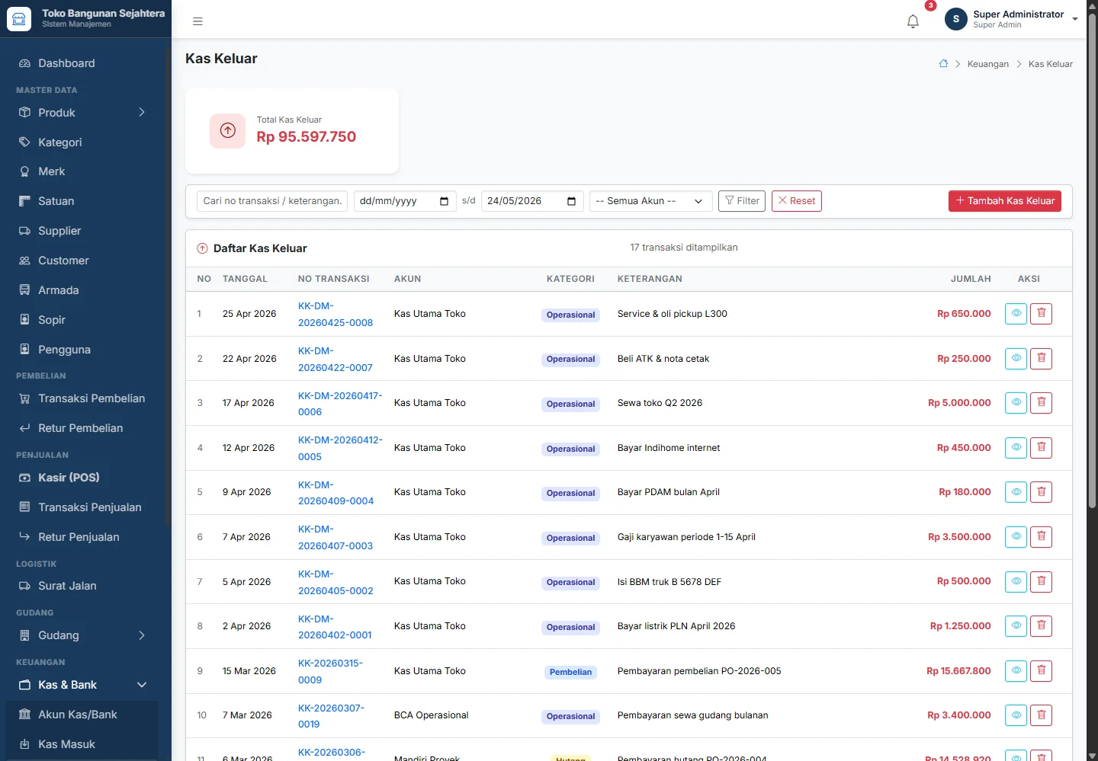
Task: Click the search no transaksi input field
Action: click(272, 201)
